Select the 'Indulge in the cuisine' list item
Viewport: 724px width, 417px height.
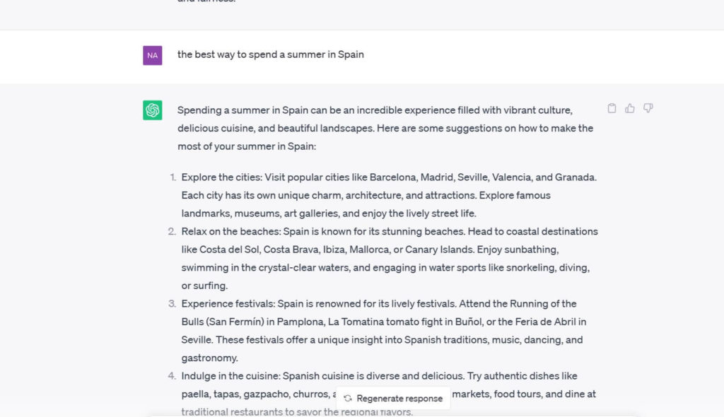tap(388, 394)
